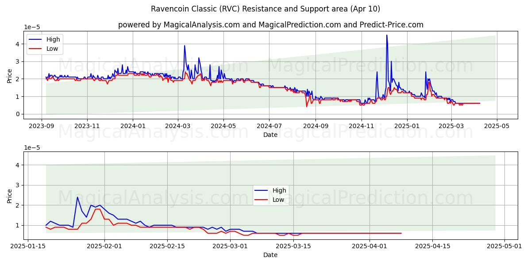Click the March 2024 blue High peak
Viewport: 531px width, 265px height.
pos(185,46)
